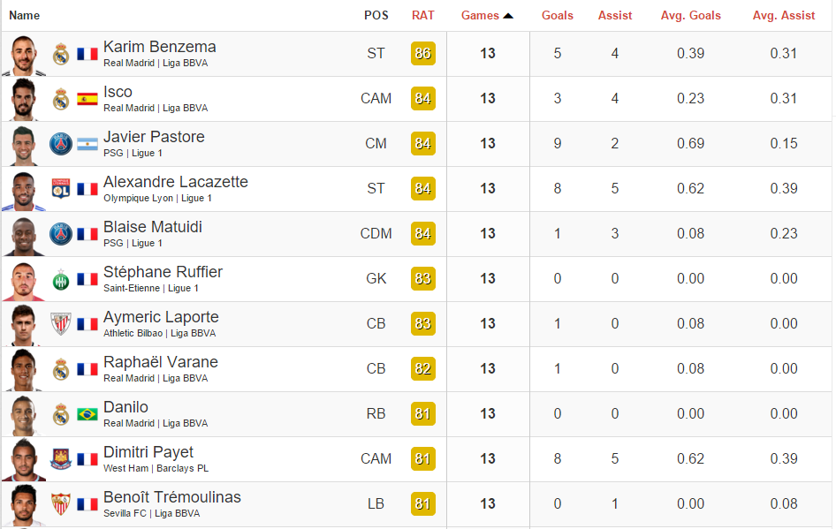Click Danilo's Brazil flag icon
The width and height of the screenshot is (836, 529).
87,414
